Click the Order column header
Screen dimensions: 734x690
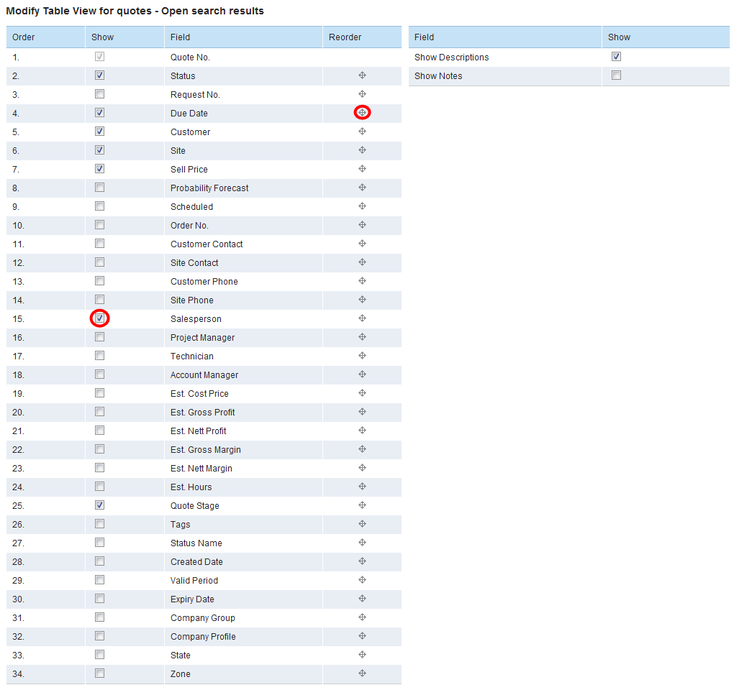[24, 37]
